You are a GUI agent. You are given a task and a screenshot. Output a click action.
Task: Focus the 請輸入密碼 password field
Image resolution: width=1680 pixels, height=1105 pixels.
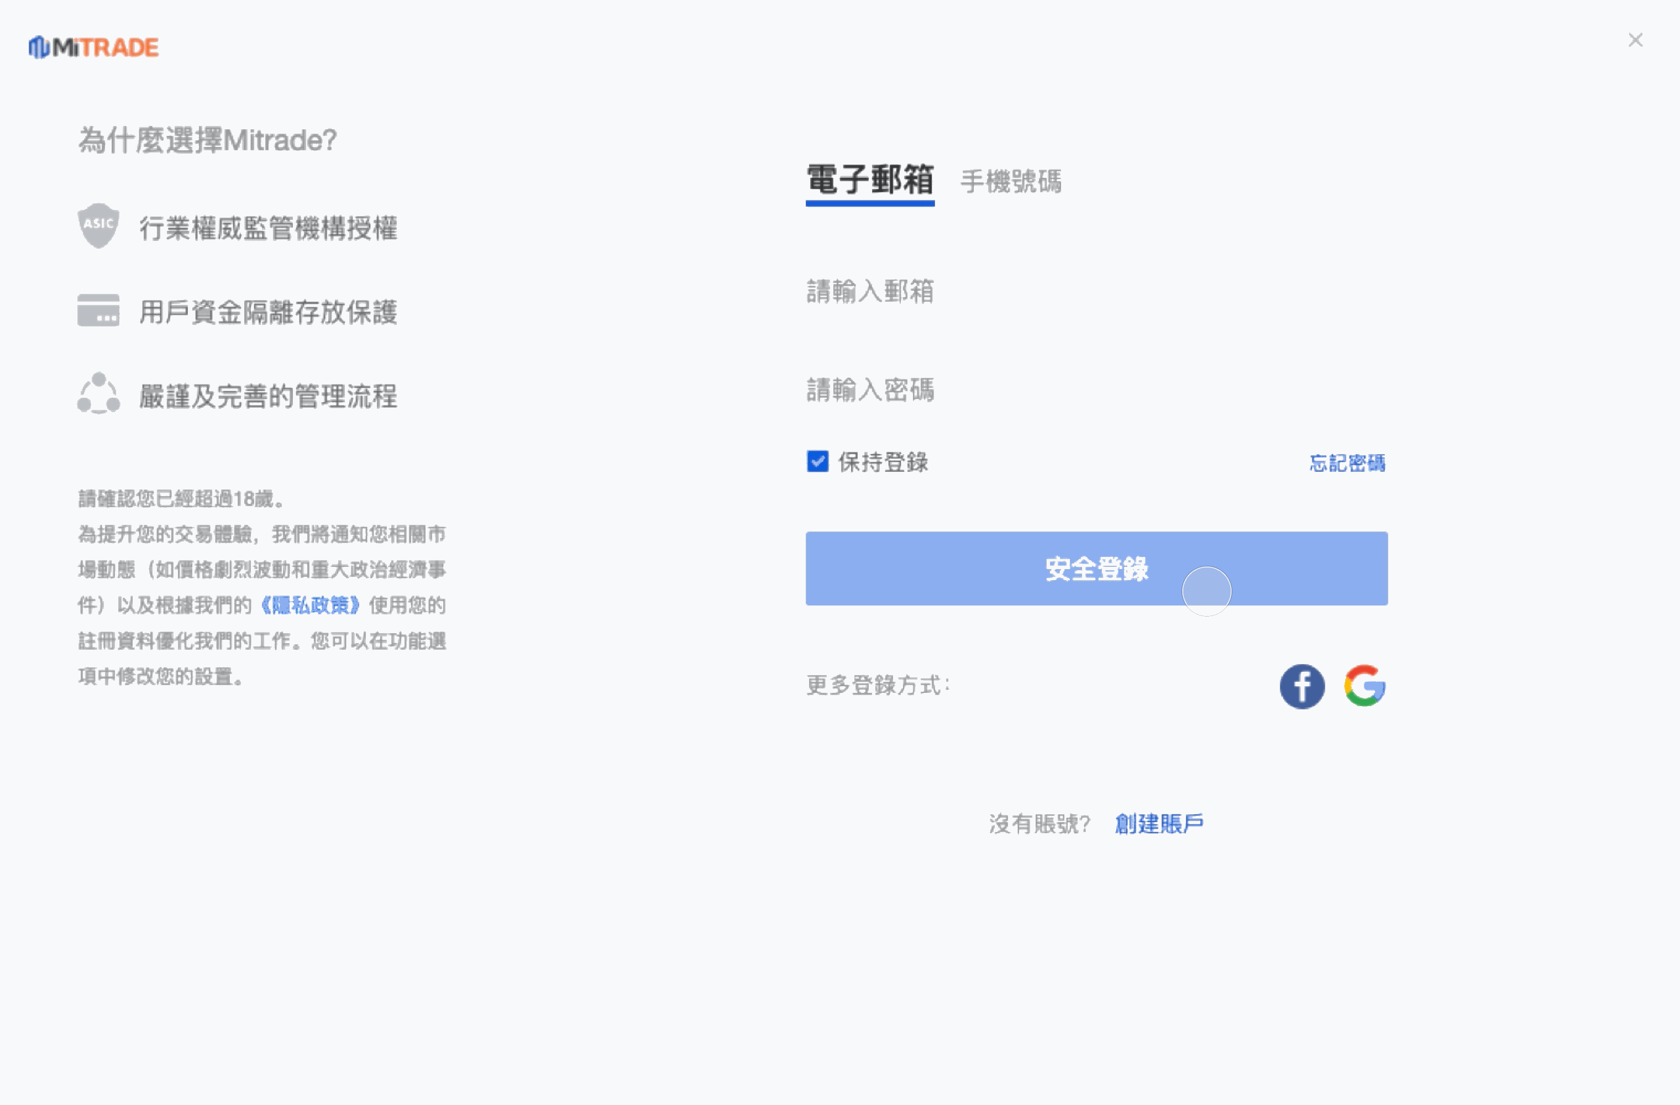[x=1095, y=390]
